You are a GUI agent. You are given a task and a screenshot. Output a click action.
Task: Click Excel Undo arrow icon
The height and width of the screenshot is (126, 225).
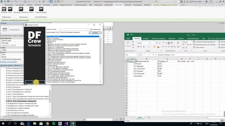point(131,35)
